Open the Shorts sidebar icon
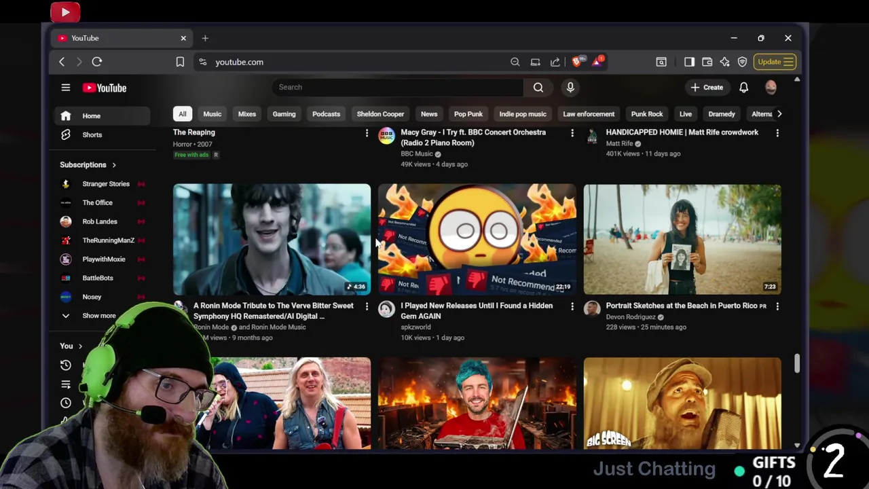This screenshot has height=489, width=869. point(66,134)
